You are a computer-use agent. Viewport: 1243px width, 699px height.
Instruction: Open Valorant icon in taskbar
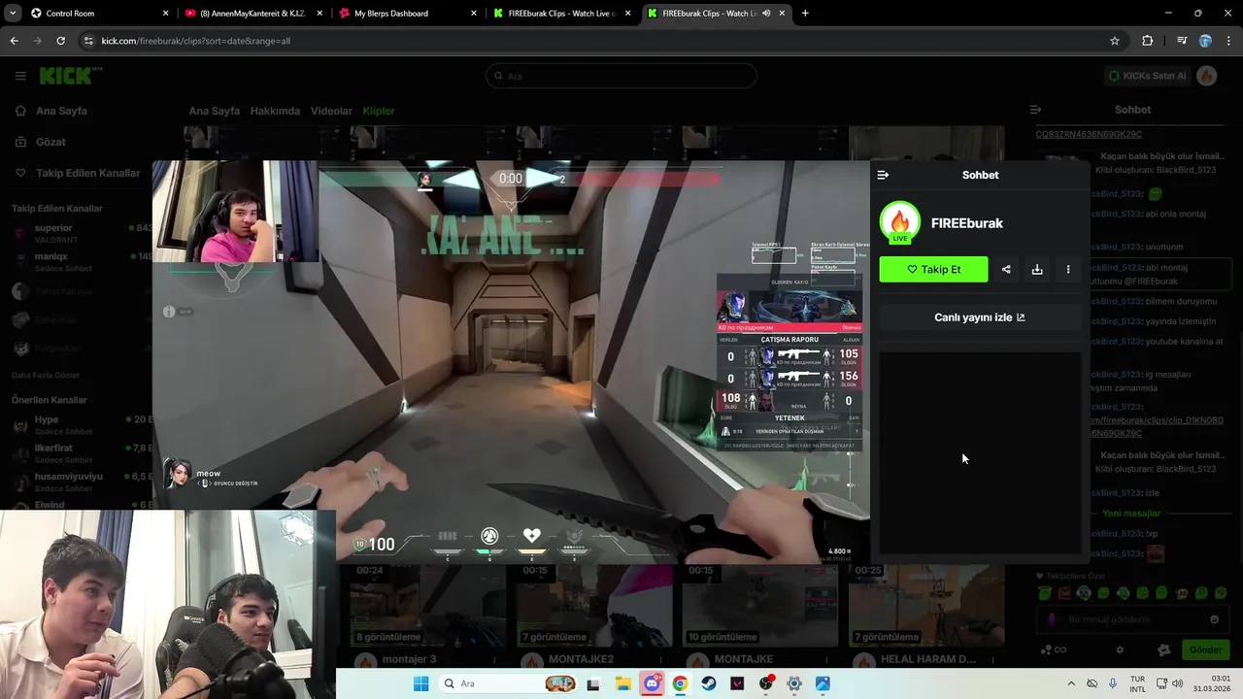tap(737, 683)
